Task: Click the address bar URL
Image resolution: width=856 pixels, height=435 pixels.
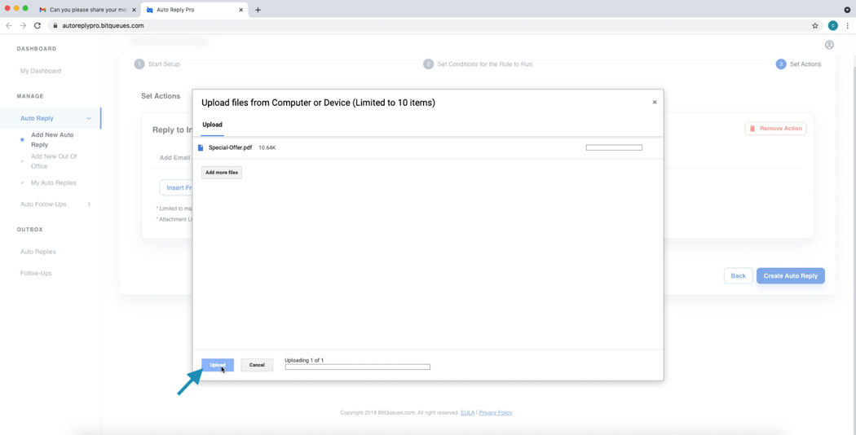Action: click(104, 25)
